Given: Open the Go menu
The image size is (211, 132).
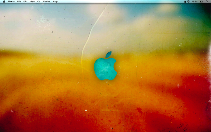Looking at the screenshot, I should click(x=39, y=2).
